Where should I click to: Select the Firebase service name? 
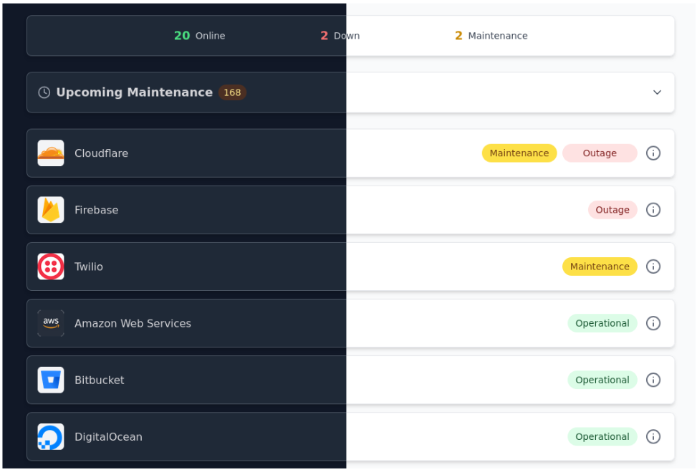tap(97, 210)
